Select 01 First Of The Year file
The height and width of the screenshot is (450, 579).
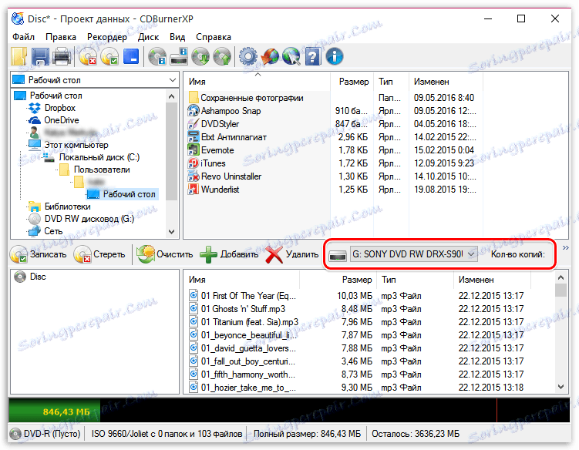(248, 296)
